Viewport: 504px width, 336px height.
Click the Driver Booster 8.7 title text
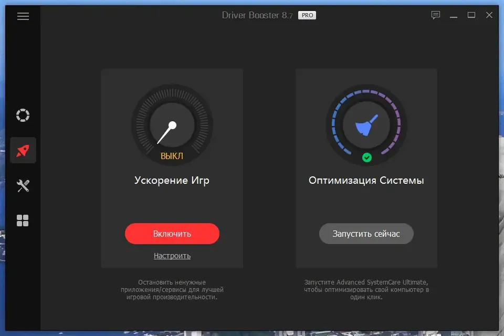pos(257,15)
